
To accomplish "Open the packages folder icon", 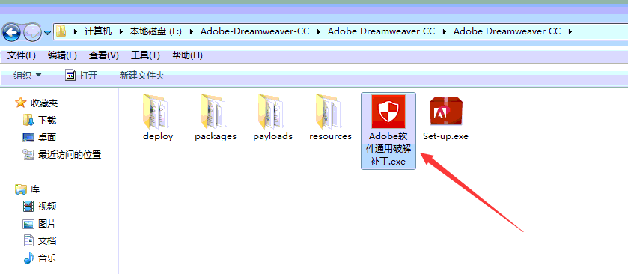I will 213,112.
